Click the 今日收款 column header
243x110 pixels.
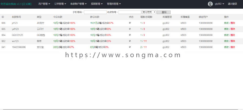click(x=58, y=17)
